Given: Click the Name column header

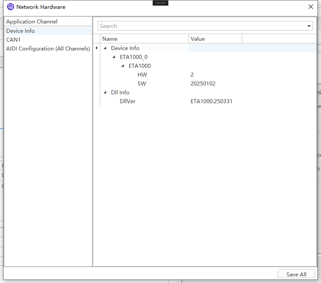Looking at the screenshot, I should click(x=144, y=39).
